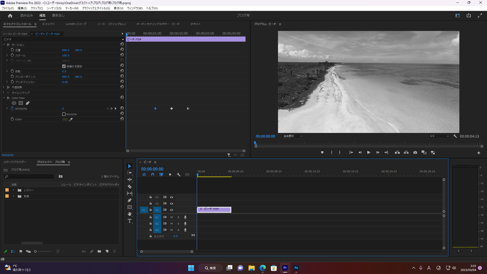The height and width of the screenshot is (274, 487).
Task: Switch to the Lumetri スコープ tab
Action: (76, 24)
